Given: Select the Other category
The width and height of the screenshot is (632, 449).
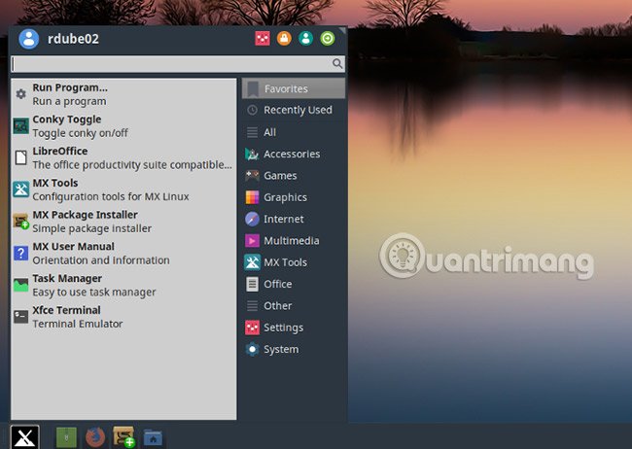Looking at the screenshot, I should click(x=294, y=306).
